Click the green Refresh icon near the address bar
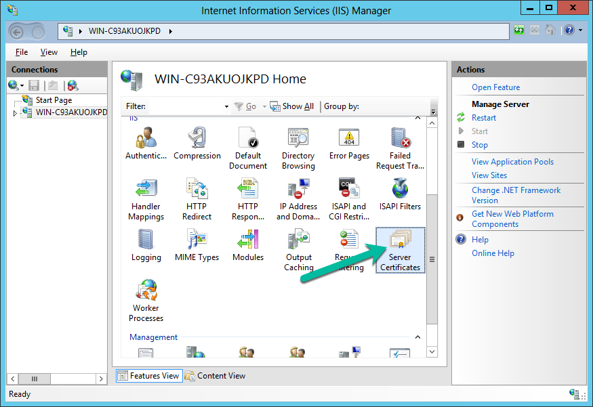 click(x=518, y=30)
